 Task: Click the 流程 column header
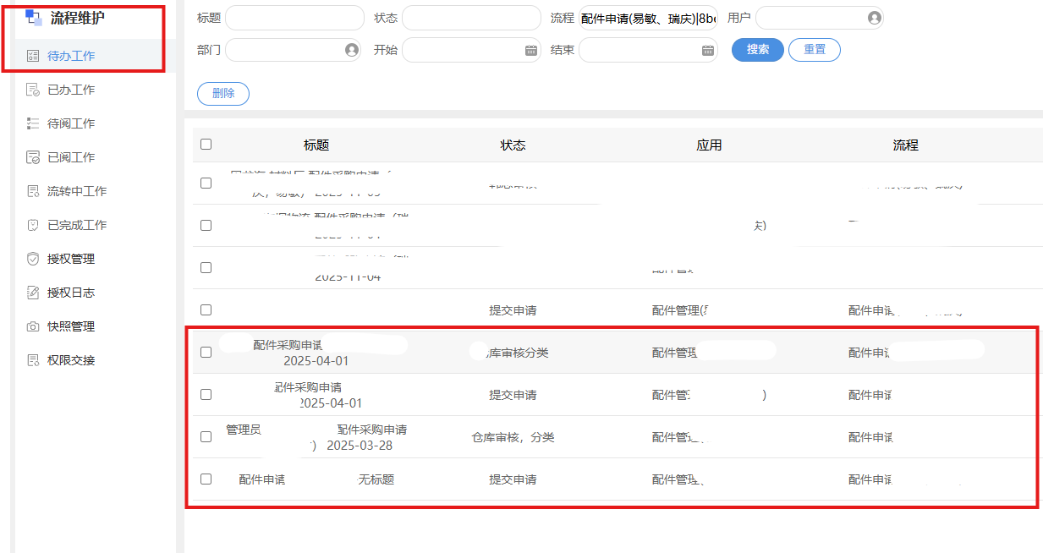[905, 145]
